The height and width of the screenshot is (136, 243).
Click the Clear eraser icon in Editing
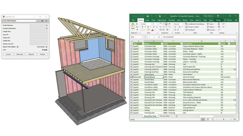click(219, 30)
